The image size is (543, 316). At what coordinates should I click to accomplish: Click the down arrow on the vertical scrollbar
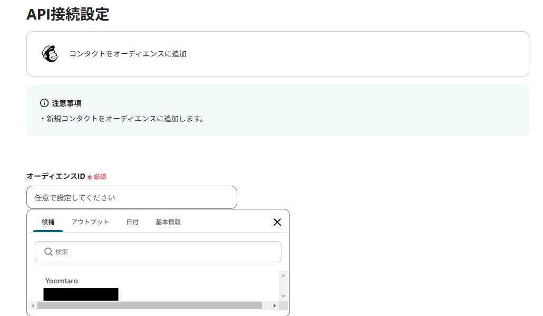click(282, 297)
